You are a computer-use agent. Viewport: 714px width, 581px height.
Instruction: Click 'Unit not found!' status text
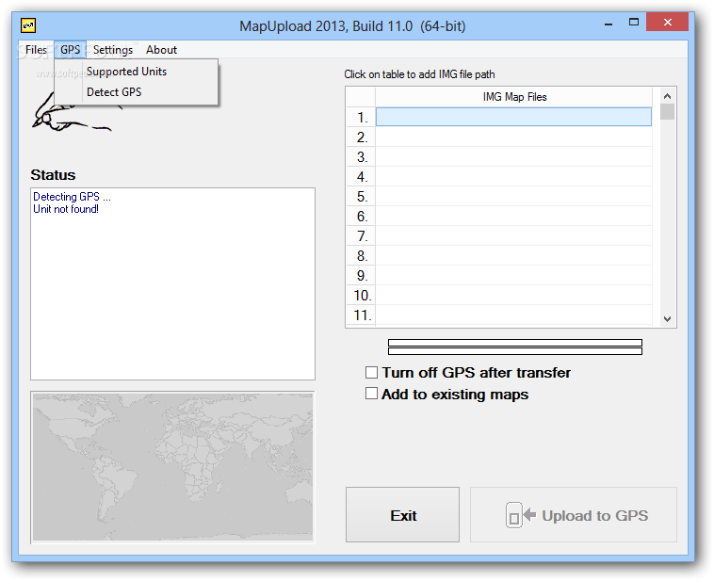[x=66, y=209]
